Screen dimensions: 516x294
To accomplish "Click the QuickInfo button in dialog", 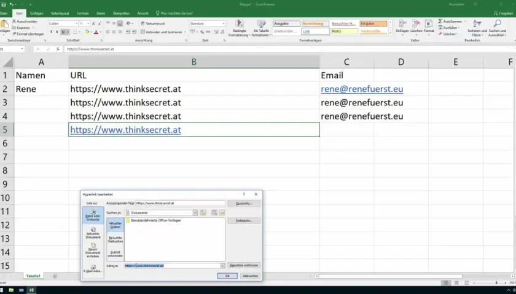I will [x=244, y=203].
